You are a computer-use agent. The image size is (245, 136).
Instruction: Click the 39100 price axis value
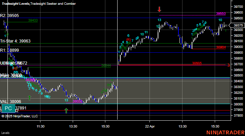point(238,41)
